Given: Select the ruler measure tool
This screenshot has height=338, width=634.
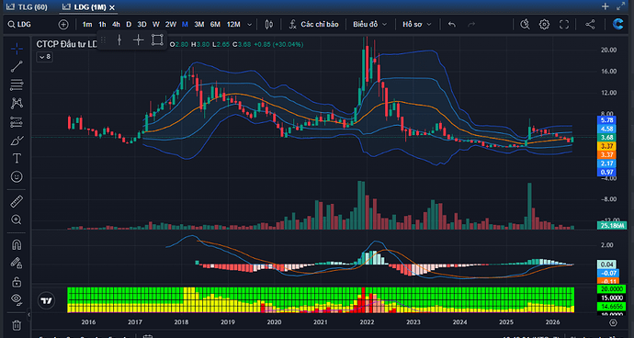Looking at the screenshot, I should tap(17, 201).
